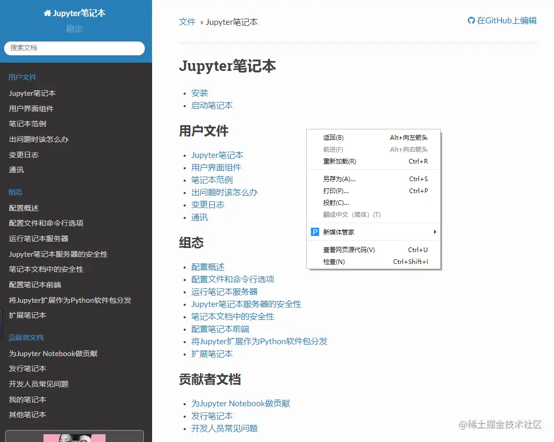This screenshot has width=554, height=442.
Task: Select 另存为(A)... in the context menu
Action: pos(373,179)
